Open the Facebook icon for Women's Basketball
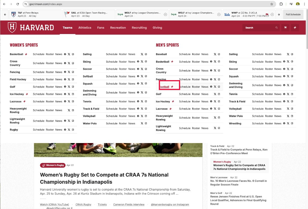This screenshot has height=209, width=308. click(65, 54)
